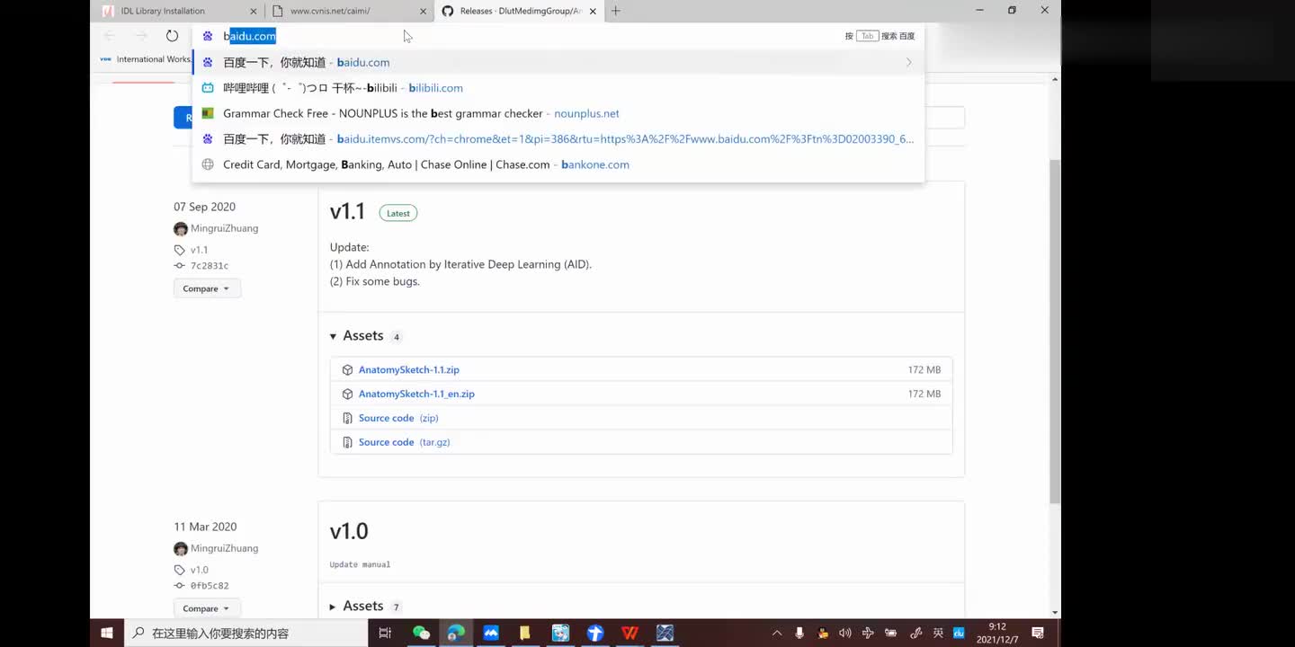Viewport: 1295px width, 647px height.
Task: Open the Compare dropdown for v1.0
Action: click(207, 608)
